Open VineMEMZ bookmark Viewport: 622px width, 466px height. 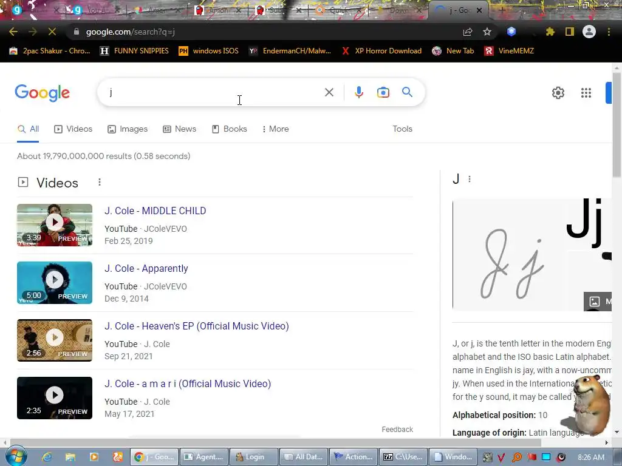click(x=510, y=51)
